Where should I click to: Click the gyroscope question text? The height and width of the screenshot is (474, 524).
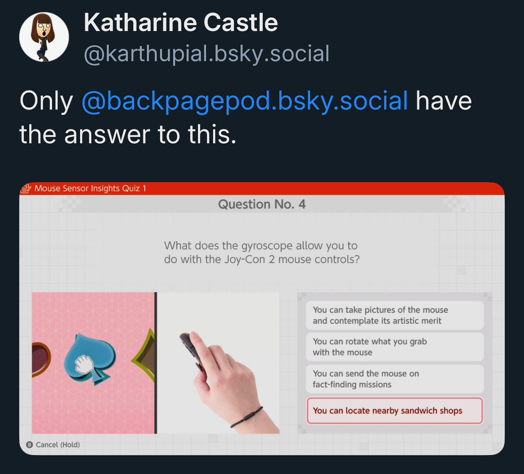pos(262,252)
